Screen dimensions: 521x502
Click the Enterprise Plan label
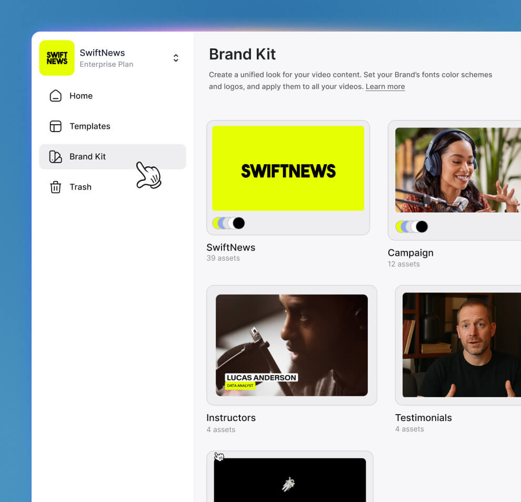[106, 64]
